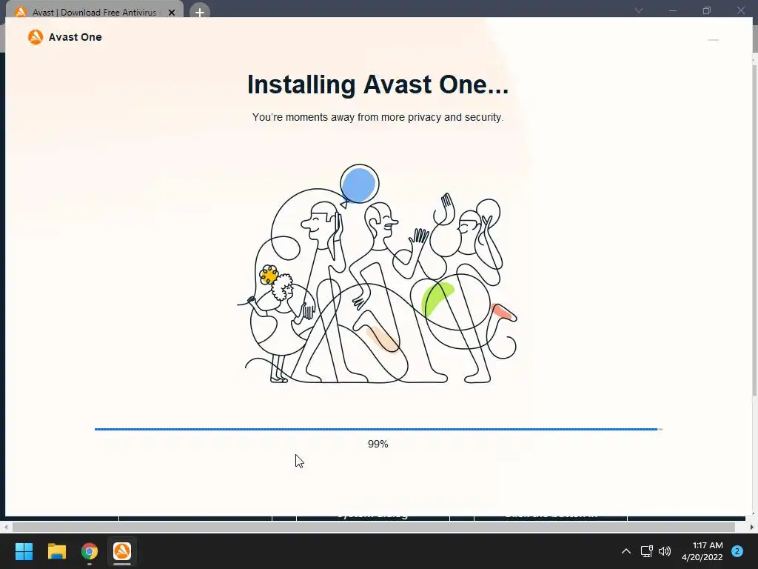
Task: Switch to Google Chrome in the taskbar
Action: 90,551
